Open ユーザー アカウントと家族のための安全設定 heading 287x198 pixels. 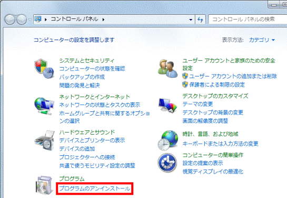coord(229,64)
